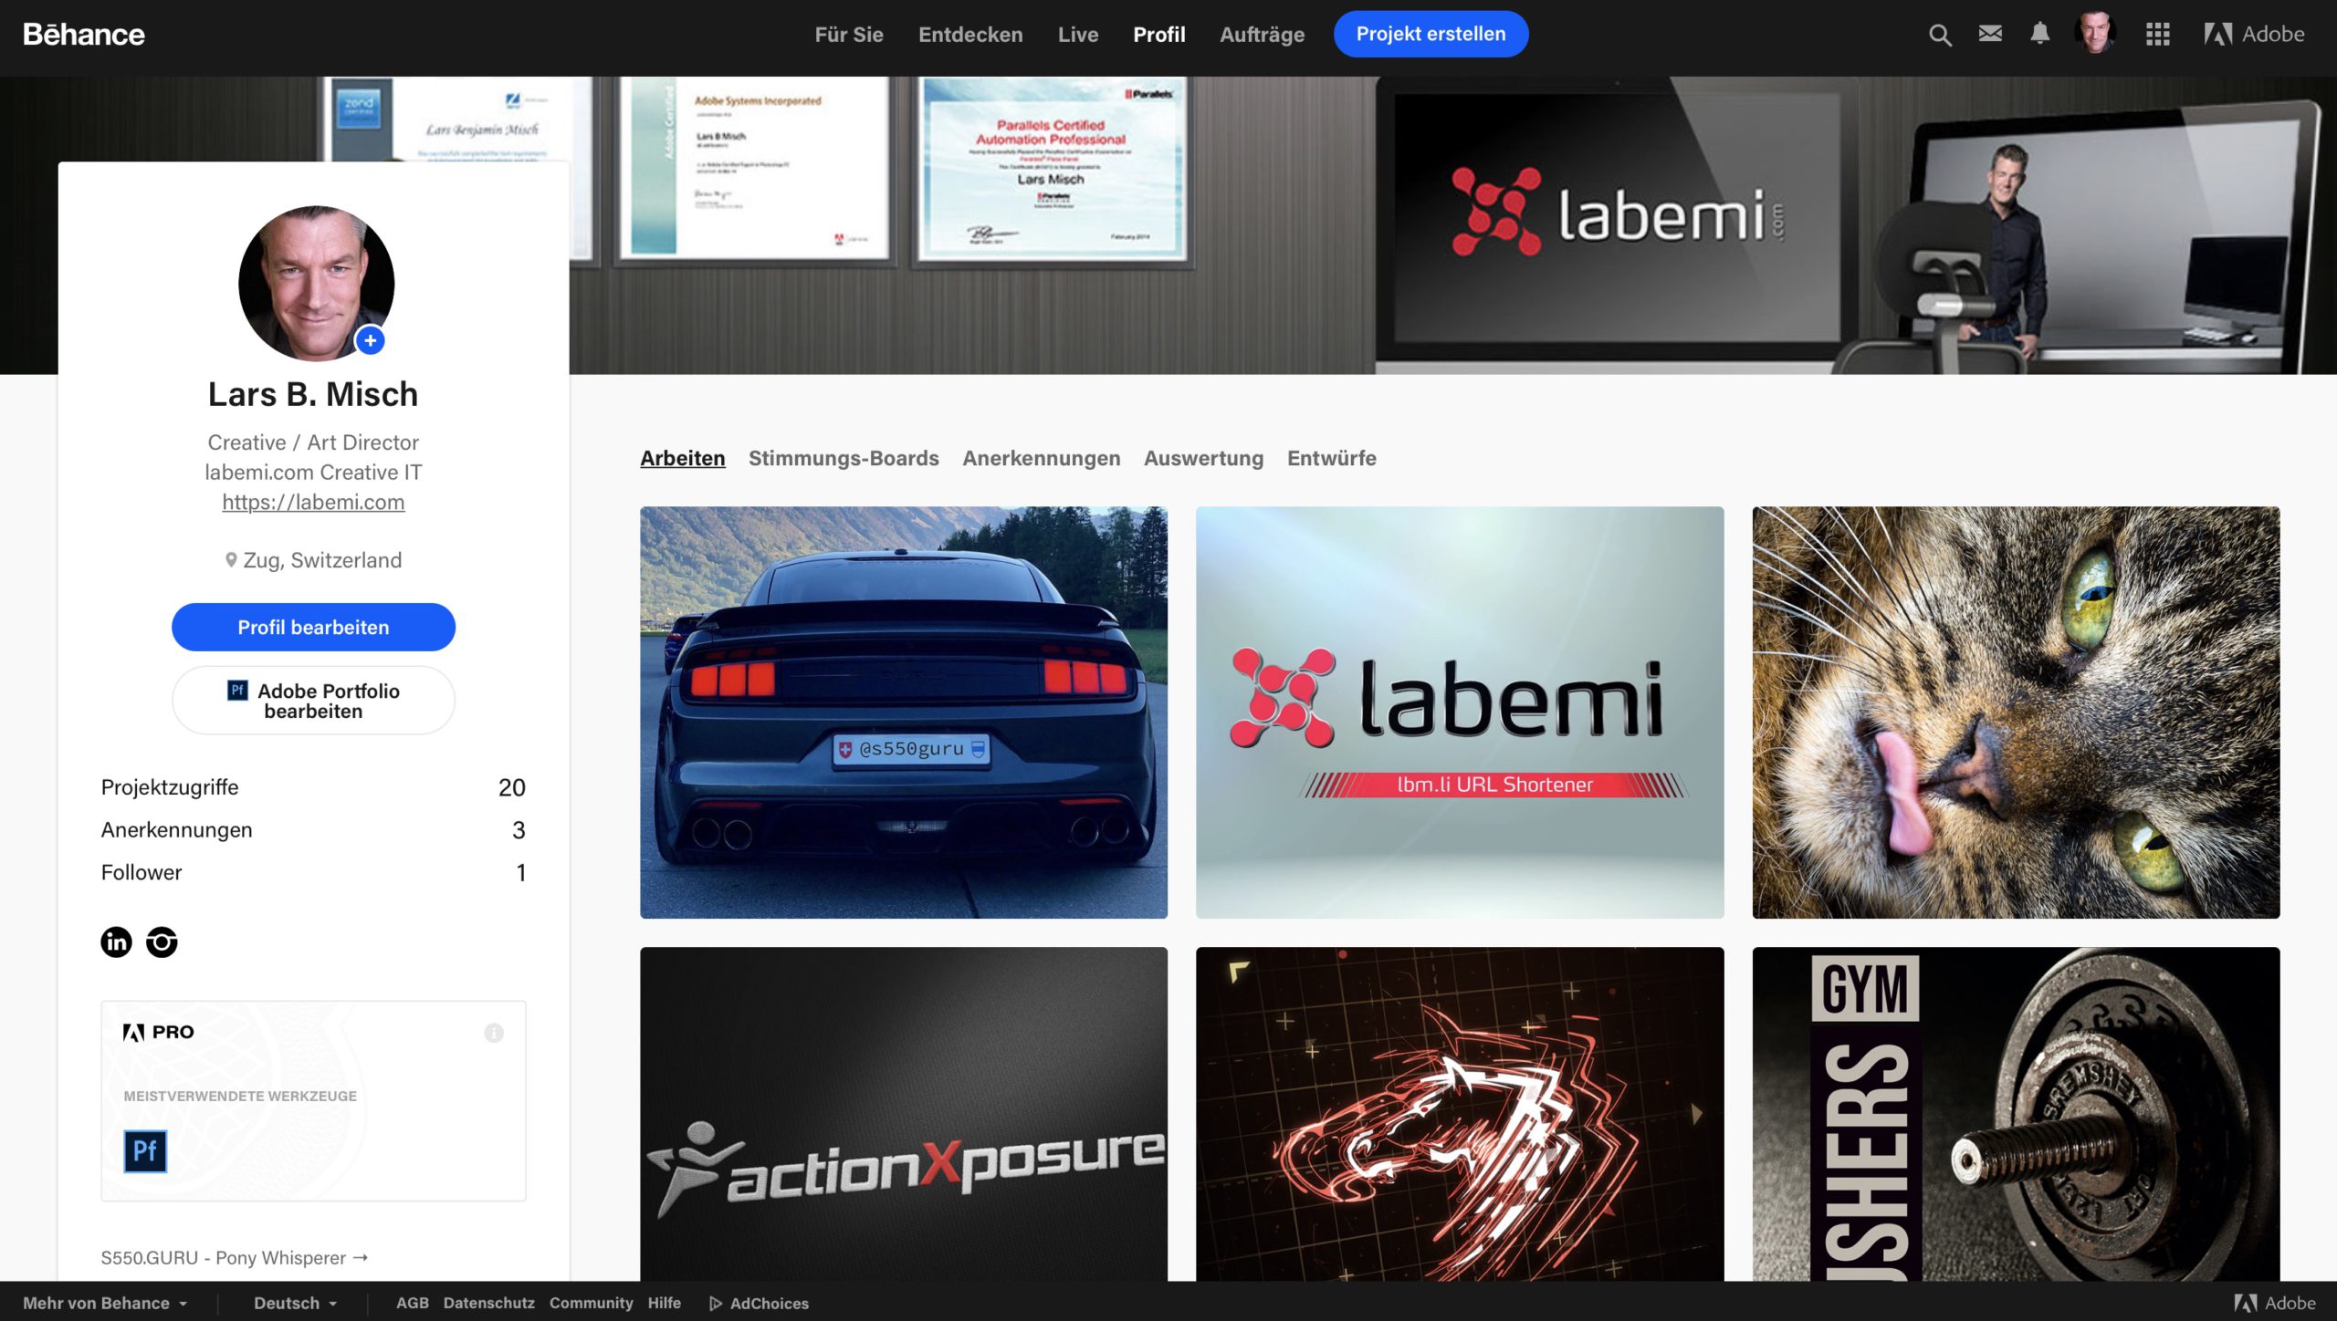Open the Community footer link
Viewport: 2337px width, 1321px height.
(x=591, y=1303)
